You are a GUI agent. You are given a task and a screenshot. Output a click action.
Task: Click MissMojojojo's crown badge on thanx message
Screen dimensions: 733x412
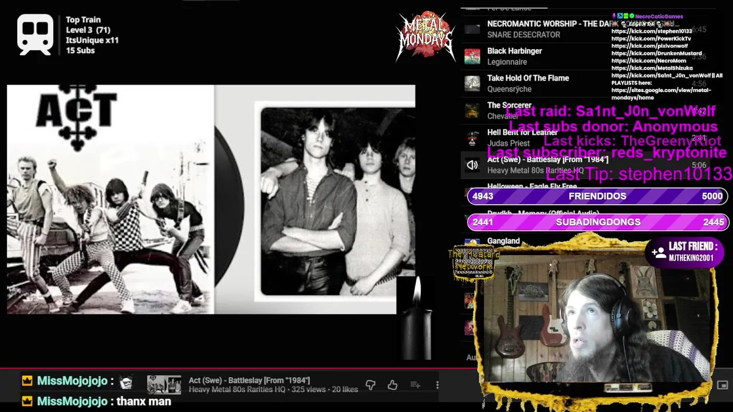27,401
